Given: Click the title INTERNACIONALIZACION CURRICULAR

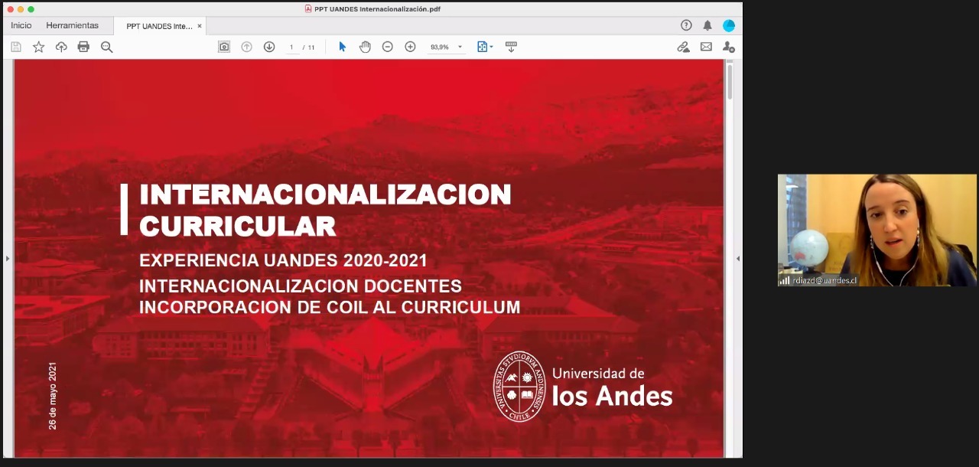Looking at the screenshot, I should pyautogui.click(x=325, y=210).
